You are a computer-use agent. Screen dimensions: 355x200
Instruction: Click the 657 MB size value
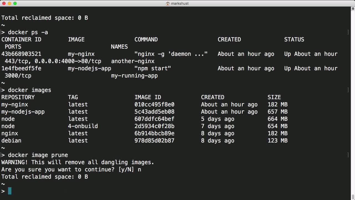pyautogui.click(x=278, y=112)
